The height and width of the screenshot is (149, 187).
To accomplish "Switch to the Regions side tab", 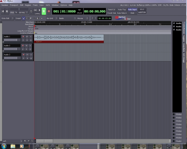I will click(x=184, y=39).
